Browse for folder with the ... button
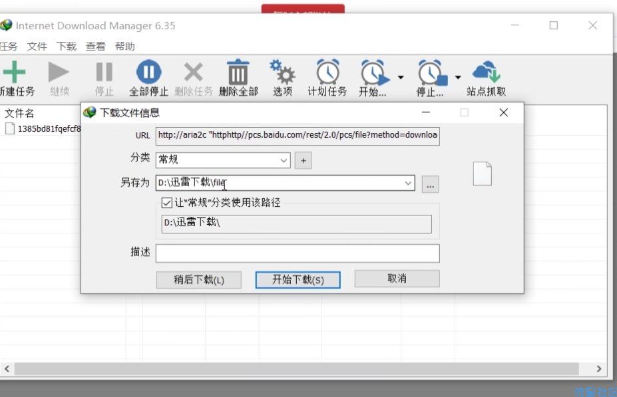The image size is (617, 397). point(431,184)
